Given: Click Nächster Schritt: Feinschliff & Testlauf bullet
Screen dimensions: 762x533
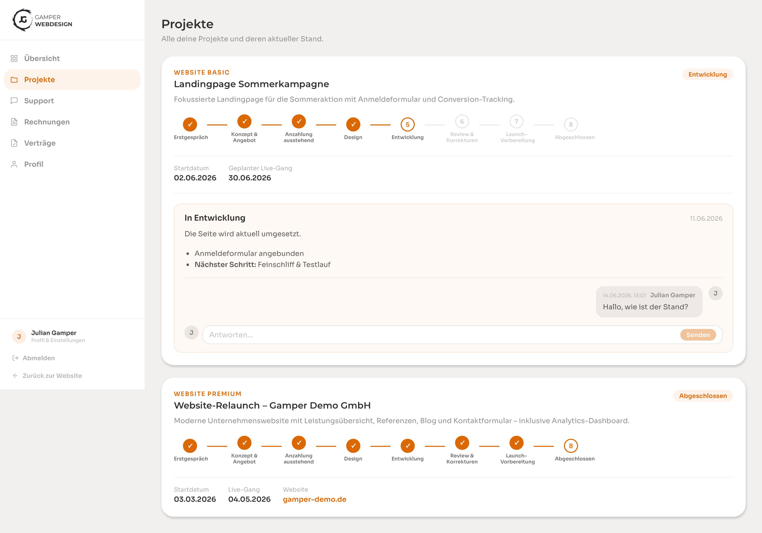Looking at the screenshot, I should tap(263, 264).
